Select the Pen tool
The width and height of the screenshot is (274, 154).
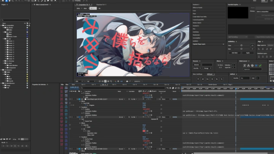pyautogui.click(x=35, y=1)
